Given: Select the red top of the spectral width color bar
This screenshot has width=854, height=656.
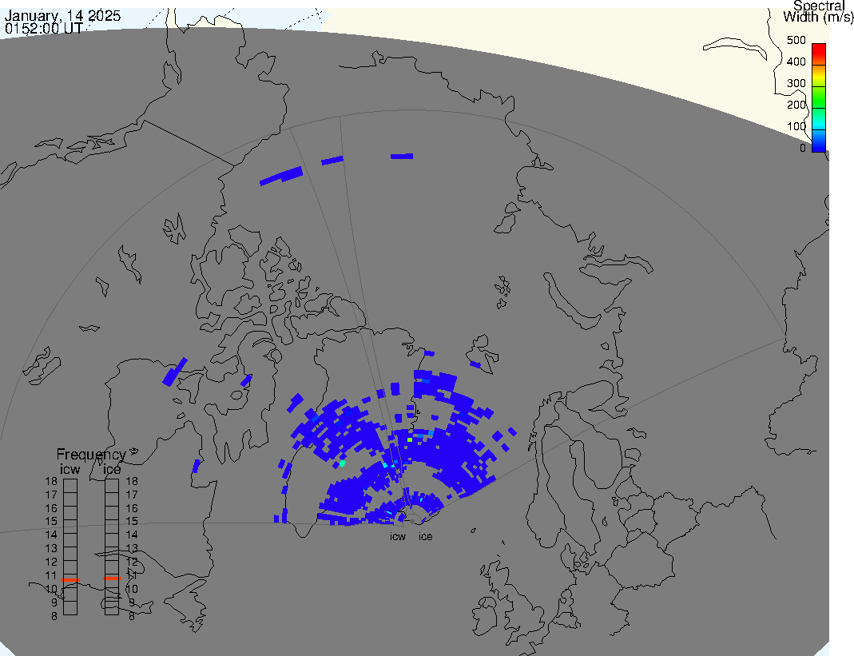Looking at the screenshot, I should point(819,54).
